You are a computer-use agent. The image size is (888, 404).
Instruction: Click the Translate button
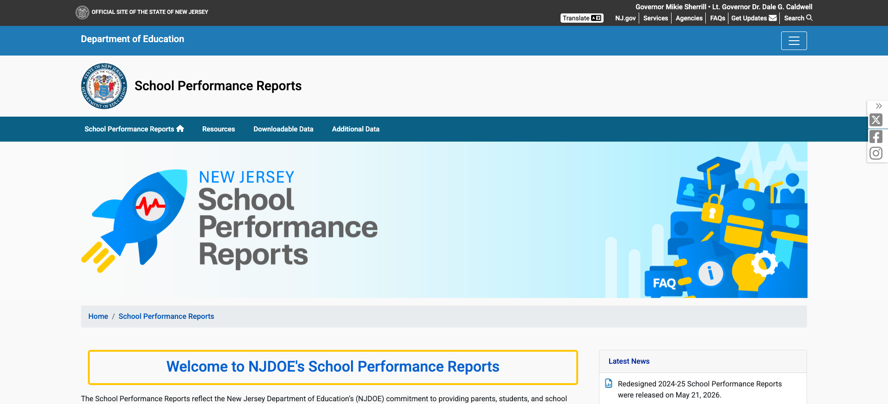coord(582,18)
